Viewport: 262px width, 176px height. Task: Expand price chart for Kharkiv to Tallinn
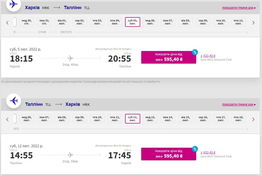point(239,8)
